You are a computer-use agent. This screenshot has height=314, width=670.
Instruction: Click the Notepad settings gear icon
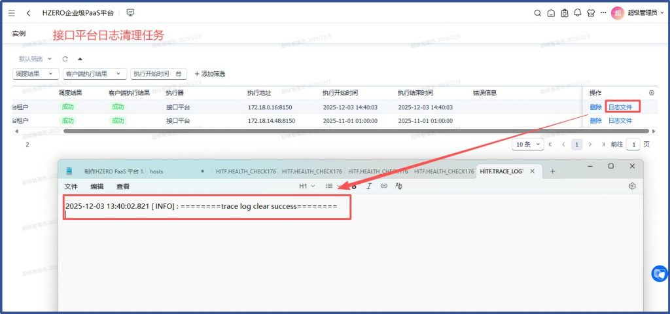633,186
